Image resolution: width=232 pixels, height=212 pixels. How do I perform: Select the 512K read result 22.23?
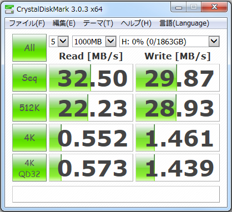coord(91,108)
